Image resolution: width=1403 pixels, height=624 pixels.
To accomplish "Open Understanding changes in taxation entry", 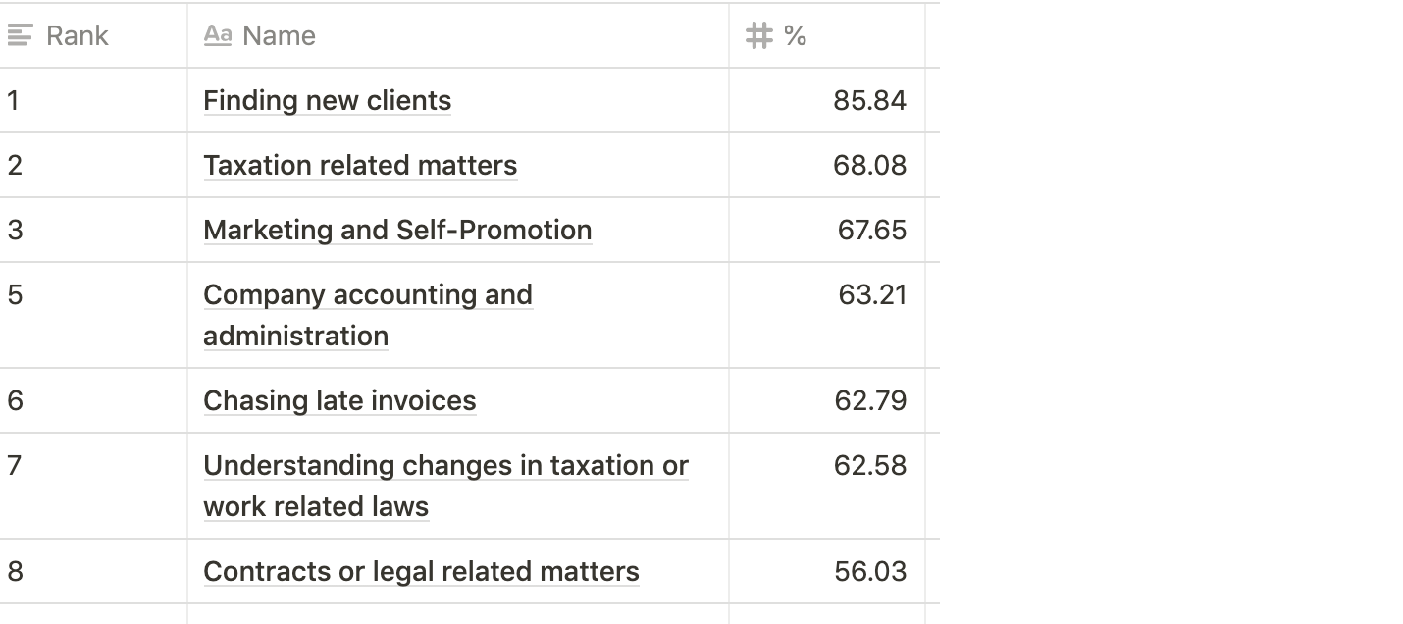I will click(445, 486).
